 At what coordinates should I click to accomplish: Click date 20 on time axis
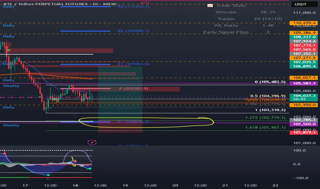175,185
